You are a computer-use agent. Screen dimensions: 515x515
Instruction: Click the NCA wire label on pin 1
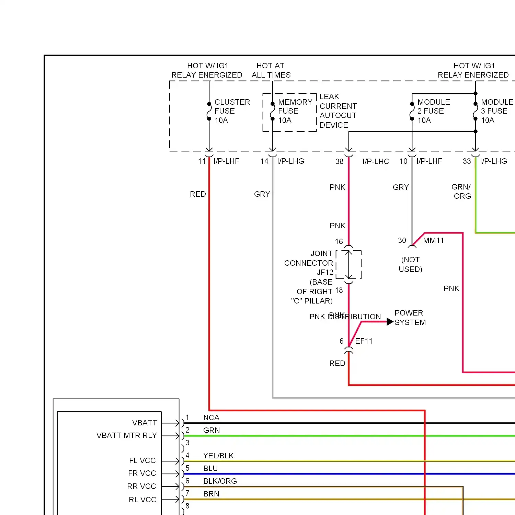tap(211, 418)
